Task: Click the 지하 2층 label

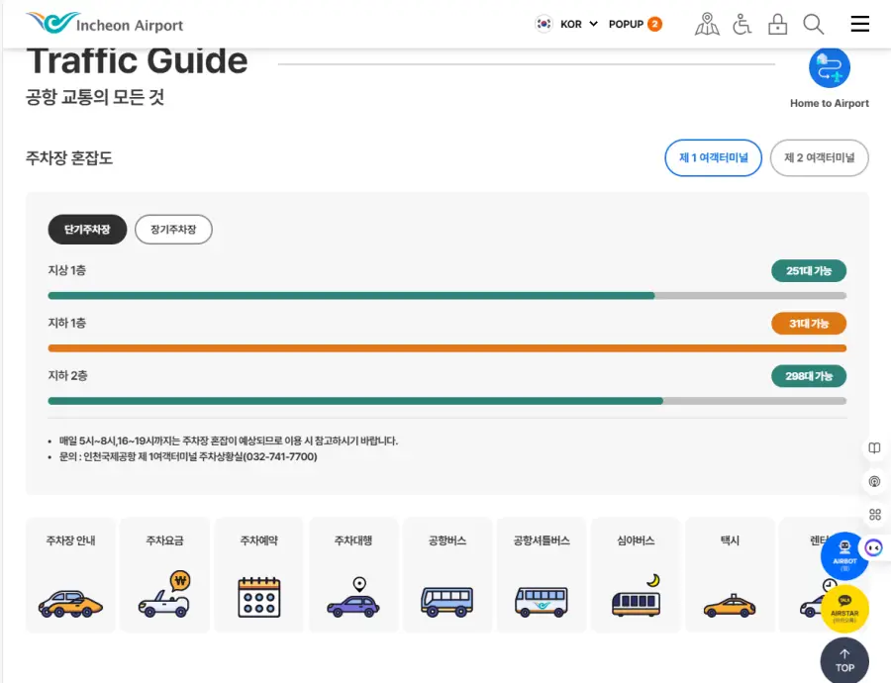Action: pyautogui.click(x=67, y=375)
